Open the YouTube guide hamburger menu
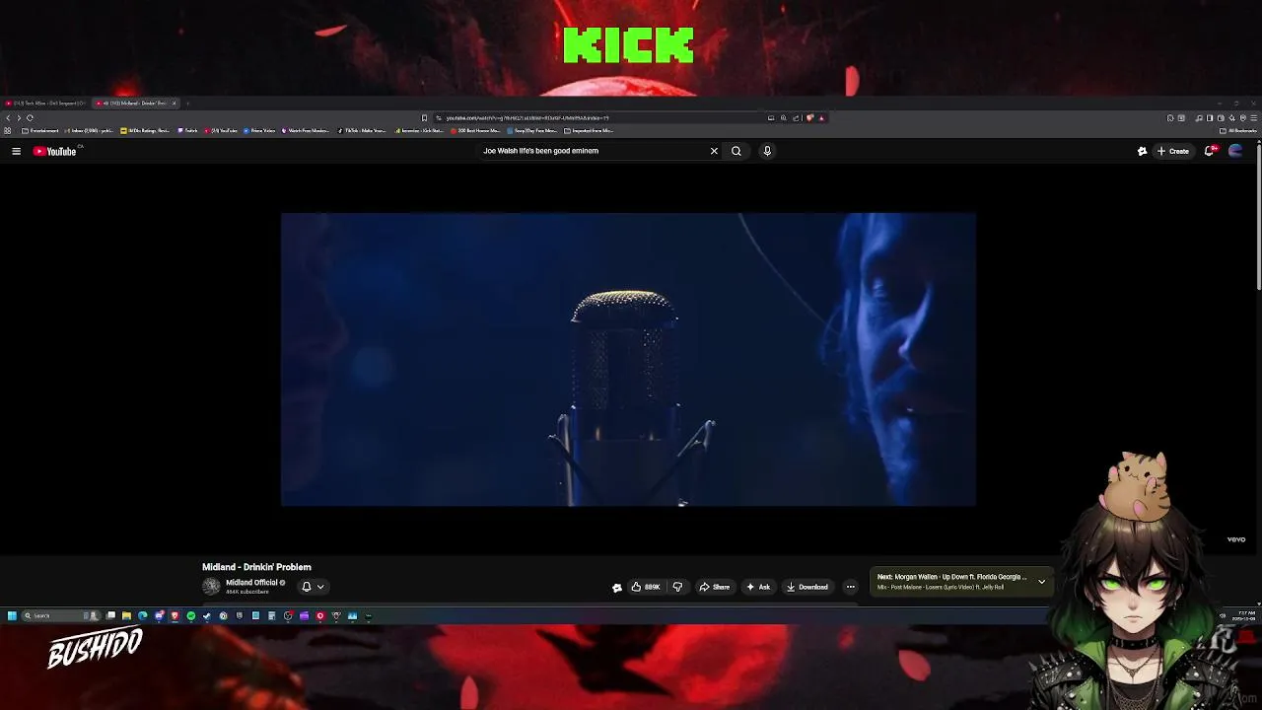 coord(16,151)
